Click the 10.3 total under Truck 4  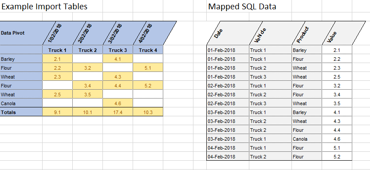tap(148, 112)
